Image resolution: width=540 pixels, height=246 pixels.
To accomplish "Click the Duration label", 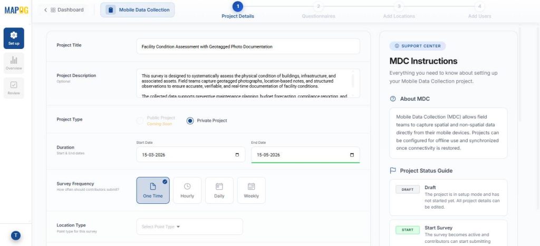I will (65, 147).
